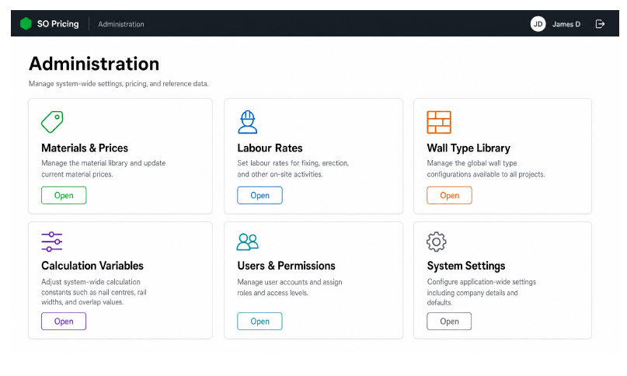Click the 'Manage the global wall type' description
This screenshot has width=627, height=376.
click(x=486, y=169)
